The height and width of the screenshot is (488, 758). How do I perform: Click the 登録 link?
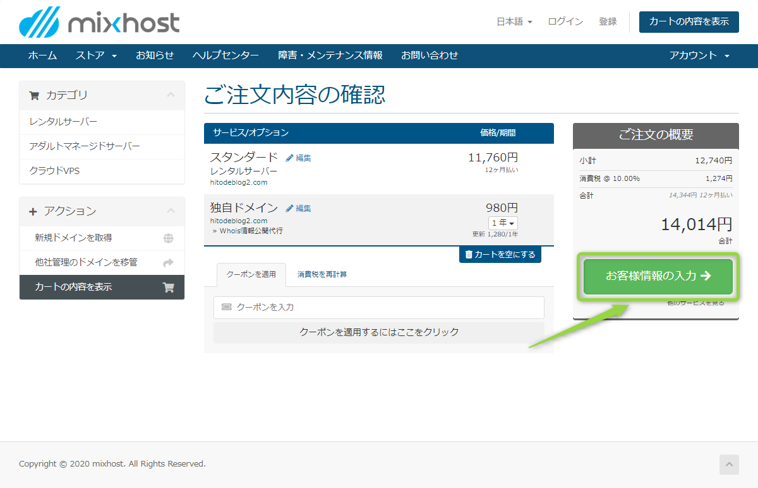tap(608, 21)
